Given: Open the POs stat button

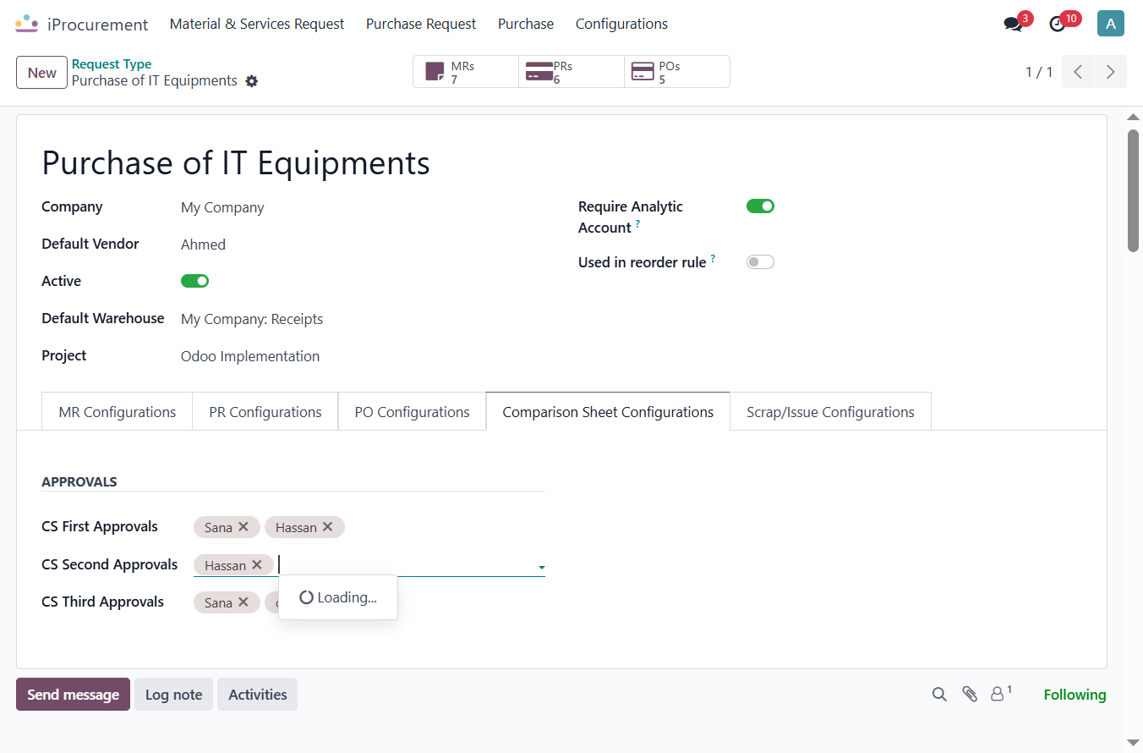Looking at the screenshot, I should [677, 72].
